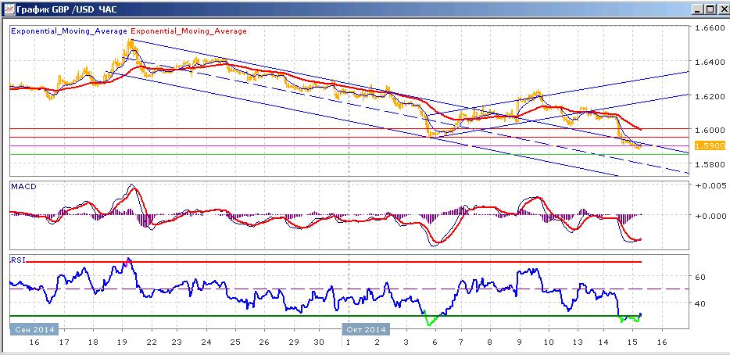Maximize the GBP/USD chart window
This screenshot has width=730, height=355.
tap(709, 9)
